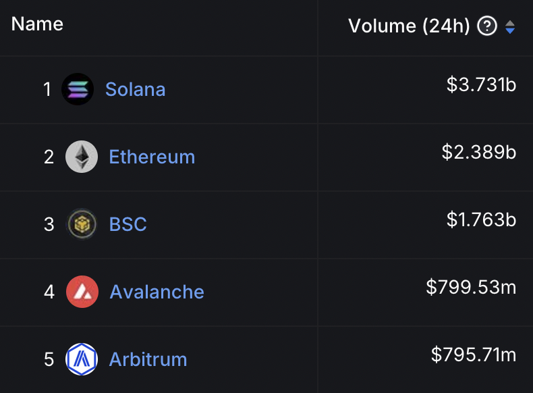Open the Ethereum chain link
Viewport: 533px width, 393px height.
coord(152,157)
